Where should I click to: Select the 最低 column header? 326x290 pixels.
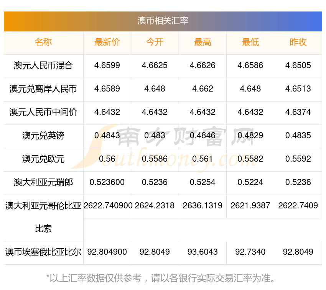point(250,42)
